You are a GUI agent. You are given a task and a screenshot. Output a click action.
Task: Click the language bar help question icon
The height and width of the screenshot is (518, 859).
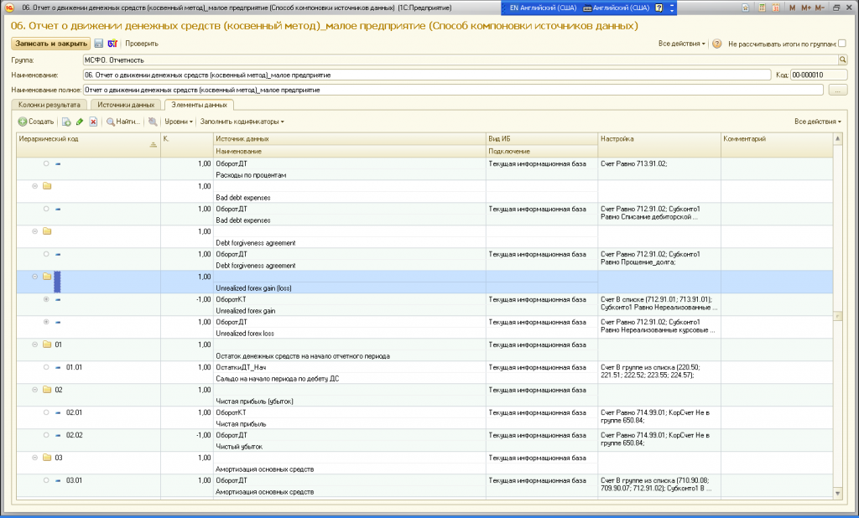(659, 8)
